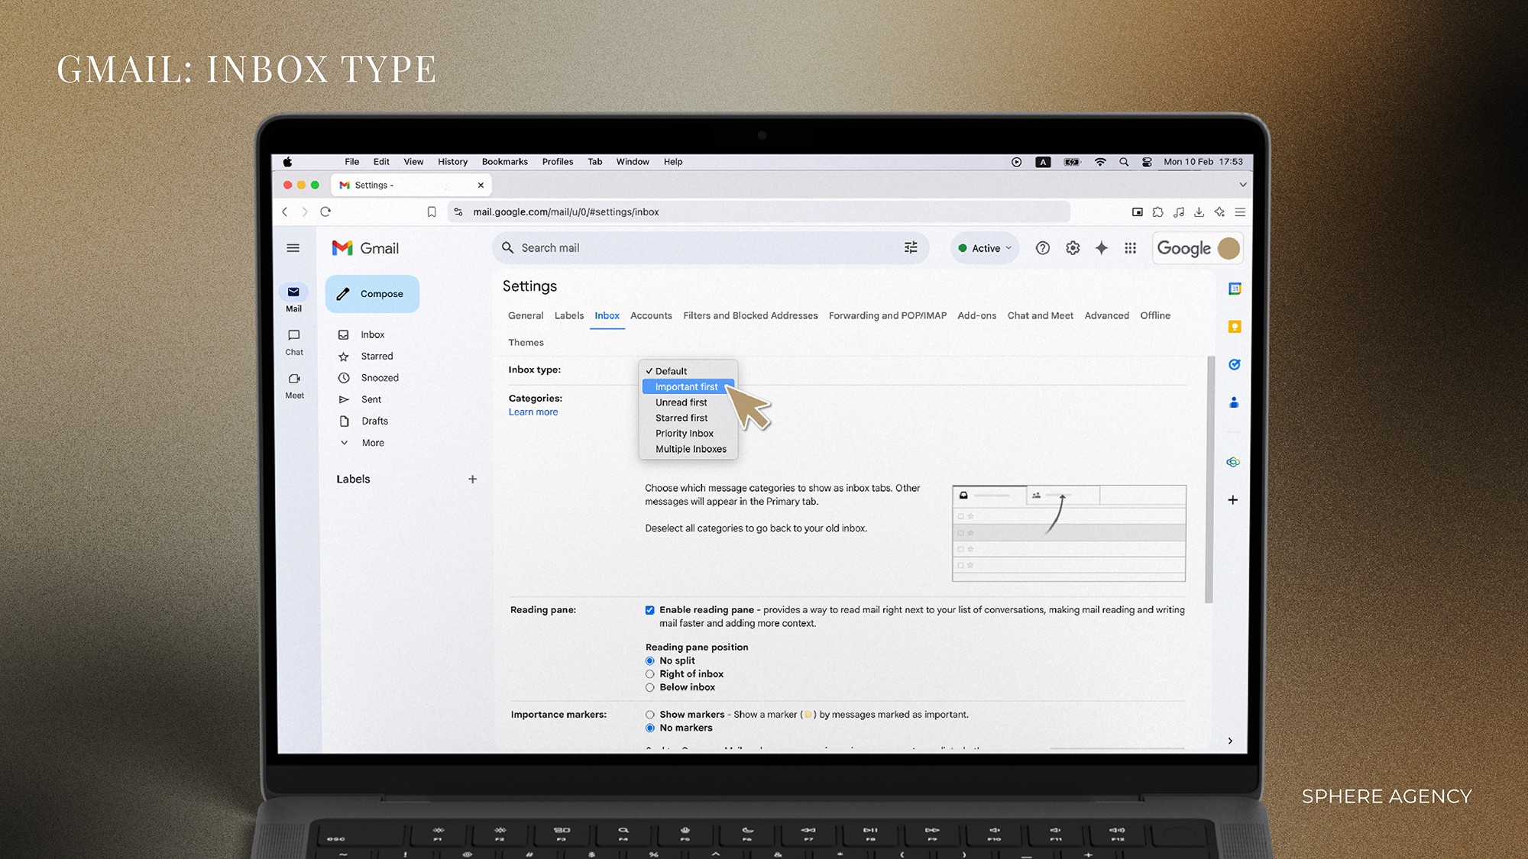Open the Gemini sparkle icon
Screen dimensions: 1528x859
pos(1101,247)
